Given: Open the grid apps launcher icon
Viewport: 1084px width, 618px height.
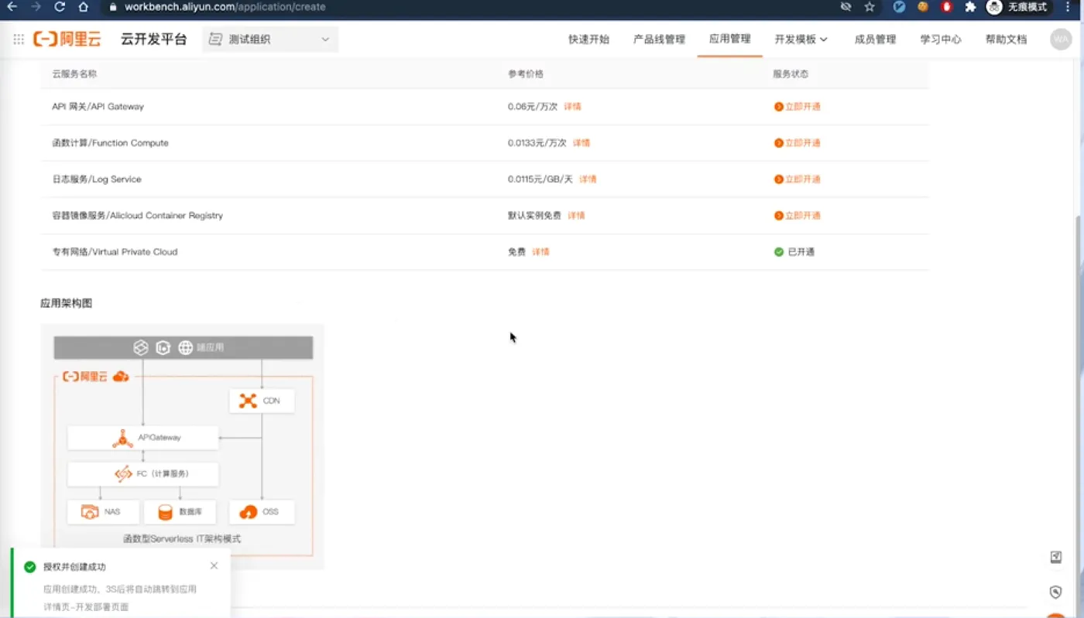Looking at the screenshot, I should [x=19, y=39].
